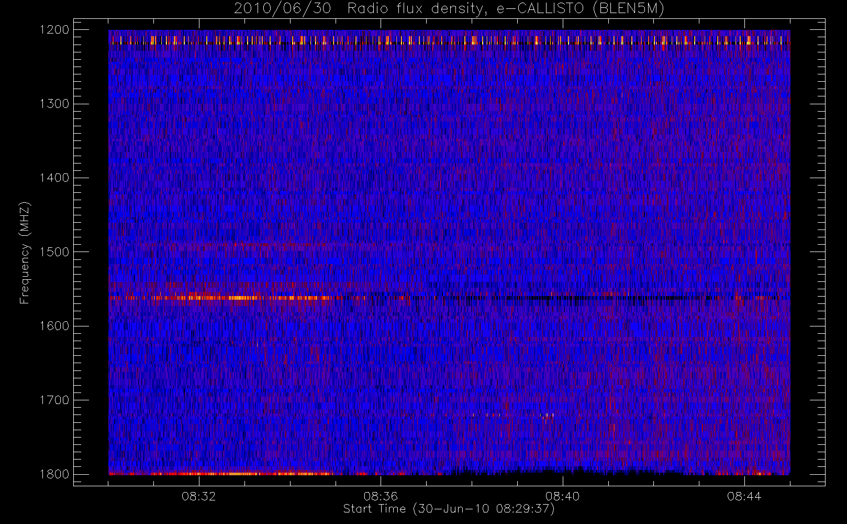This screenshot has width=847, height=524.
Task: Click the 1200 frequency tick label
Action: click(x=54, y=30)
